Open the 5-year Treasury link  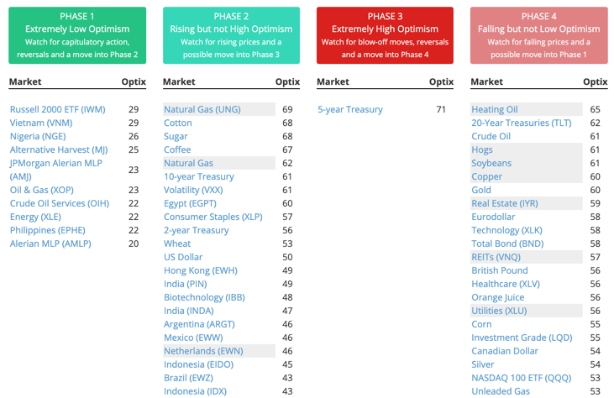(x=350, y=109)
